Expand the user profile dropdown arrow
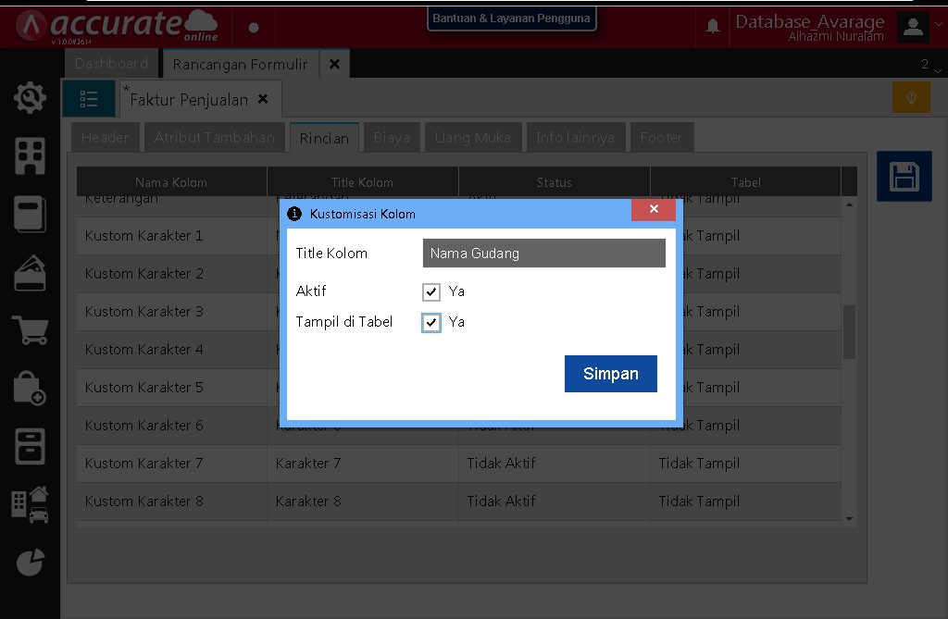Image resolution: width=948 pixels, height=619 pixels. [x=913, y=26]
